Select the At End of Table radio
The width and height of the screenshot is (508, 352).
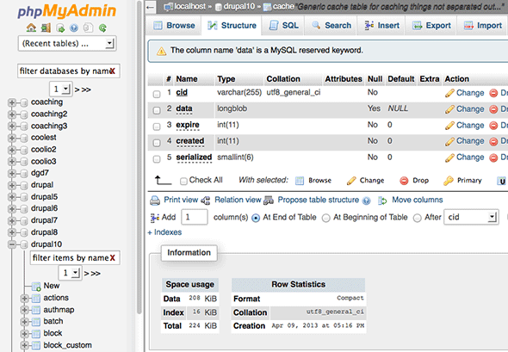[x=256, y=219]
